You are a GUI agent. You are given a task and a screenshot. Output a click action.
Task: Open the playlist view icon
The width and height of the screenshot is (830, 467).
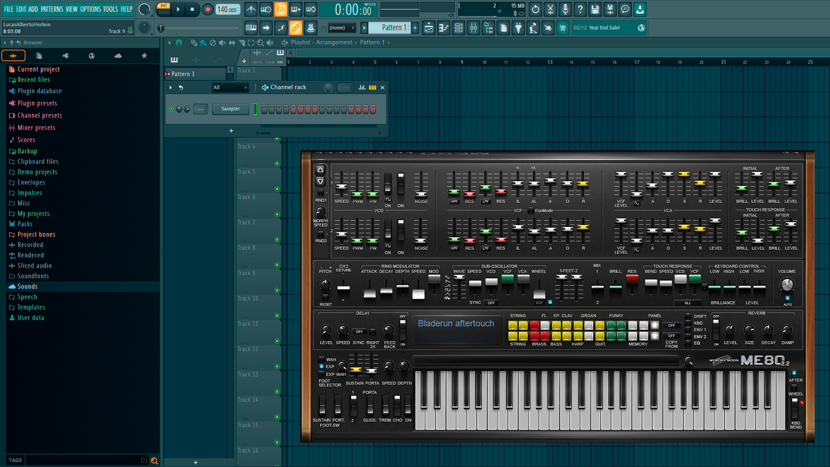point(429,27)
